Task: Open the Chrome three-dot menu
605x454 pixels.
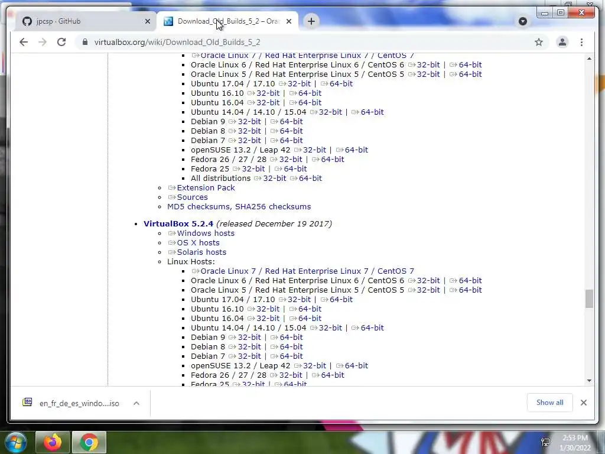Action: click(581, 42)
